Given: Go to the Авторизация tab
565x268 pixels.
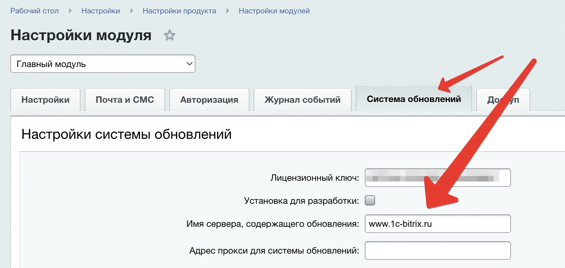Looking at the screenshot, I should (x=209, y=100).
